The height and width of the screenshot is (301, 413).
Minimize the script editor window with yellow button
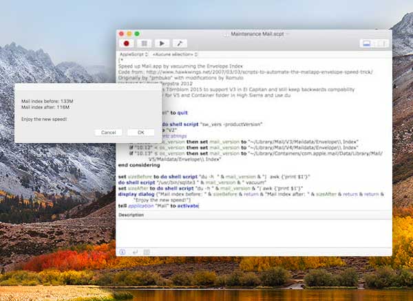tap(129, 34)
